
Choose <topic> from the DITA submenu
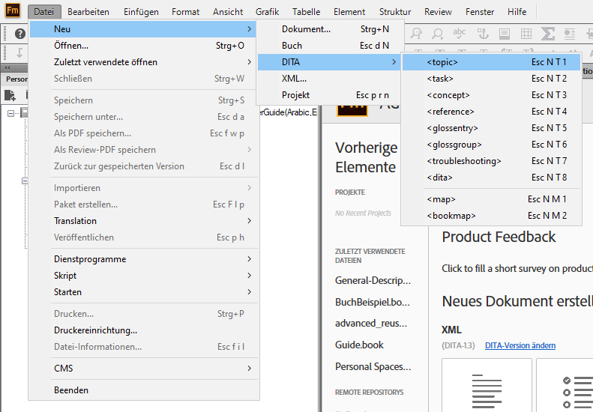442,62
